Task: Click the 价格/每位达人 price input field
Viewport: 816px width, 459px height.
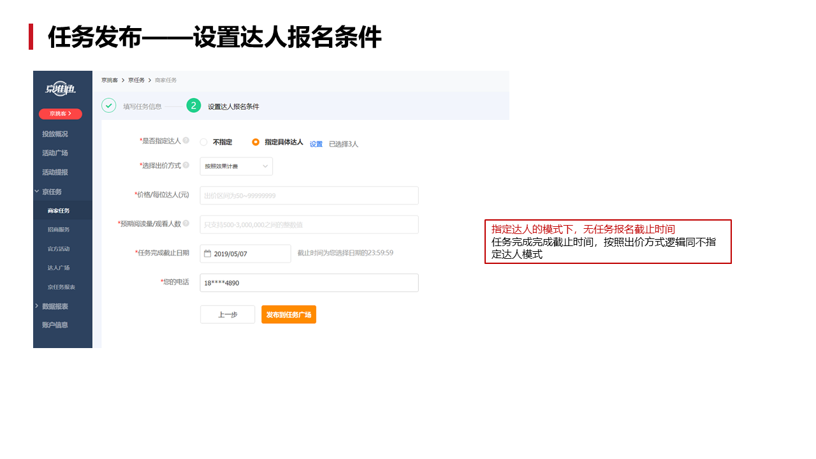Action: (309, 195)
